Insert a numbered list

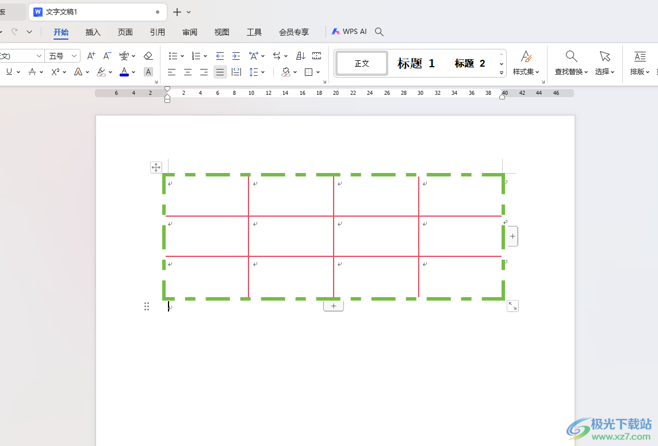(196, 56)
